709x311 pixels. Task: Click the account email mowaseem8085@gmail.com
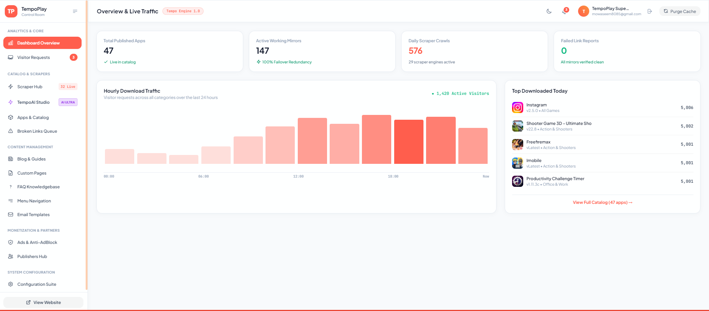tap(616, 14)
